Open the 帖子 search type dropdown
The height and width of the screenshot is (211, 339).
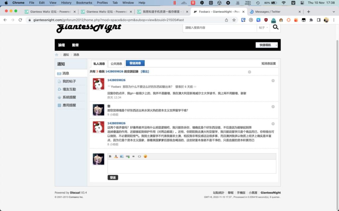pos(263,28)
